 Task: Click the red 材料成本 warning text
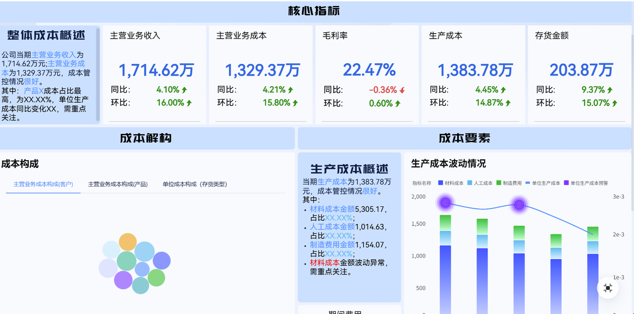pyautogui.click(x=325, y=263)
